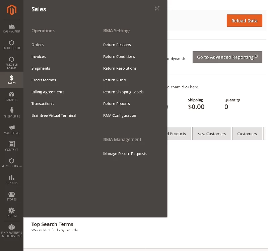The image size is (268, 251).
Task: Open the Email Quote sidebar item
Action: [12, 45]
